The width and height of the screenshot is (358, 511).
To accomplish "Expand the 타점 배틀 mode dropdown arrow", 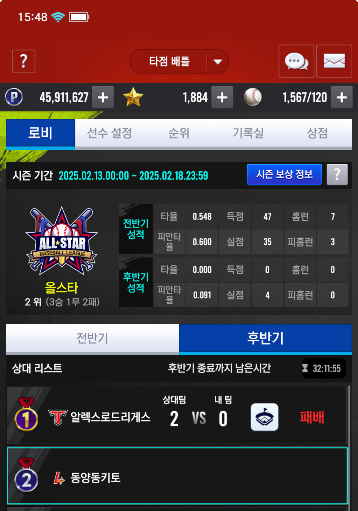I will 218,62.
